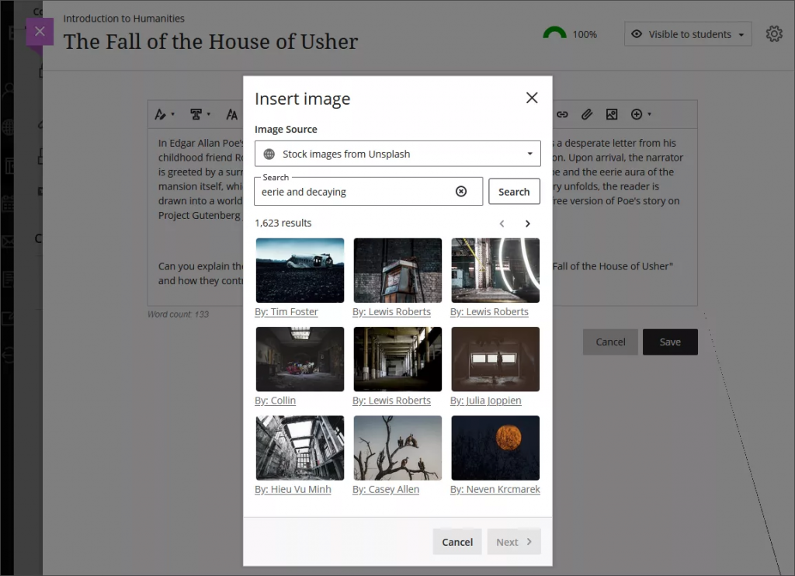795x576 pixels.
Task: Attach a file with the paperclip icon
Action: coord(587,114)
